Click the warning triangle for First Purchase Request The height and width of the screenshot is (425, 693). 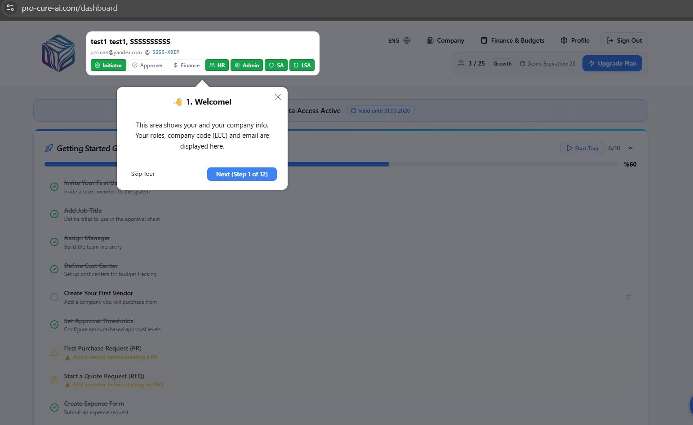54,352
